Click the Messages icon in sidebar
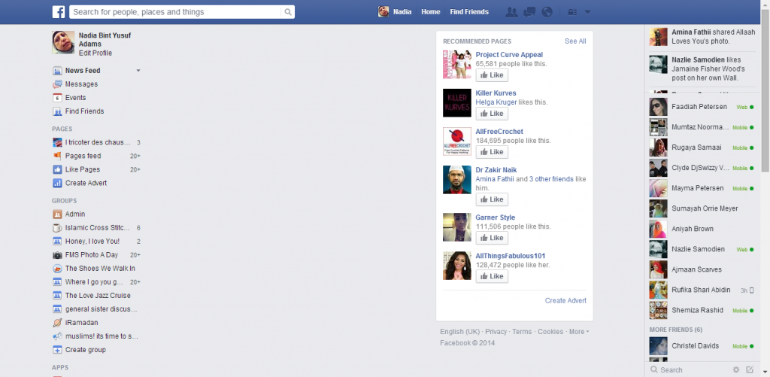The height and width of the screenshot is (377, 770). click(57, 84)
